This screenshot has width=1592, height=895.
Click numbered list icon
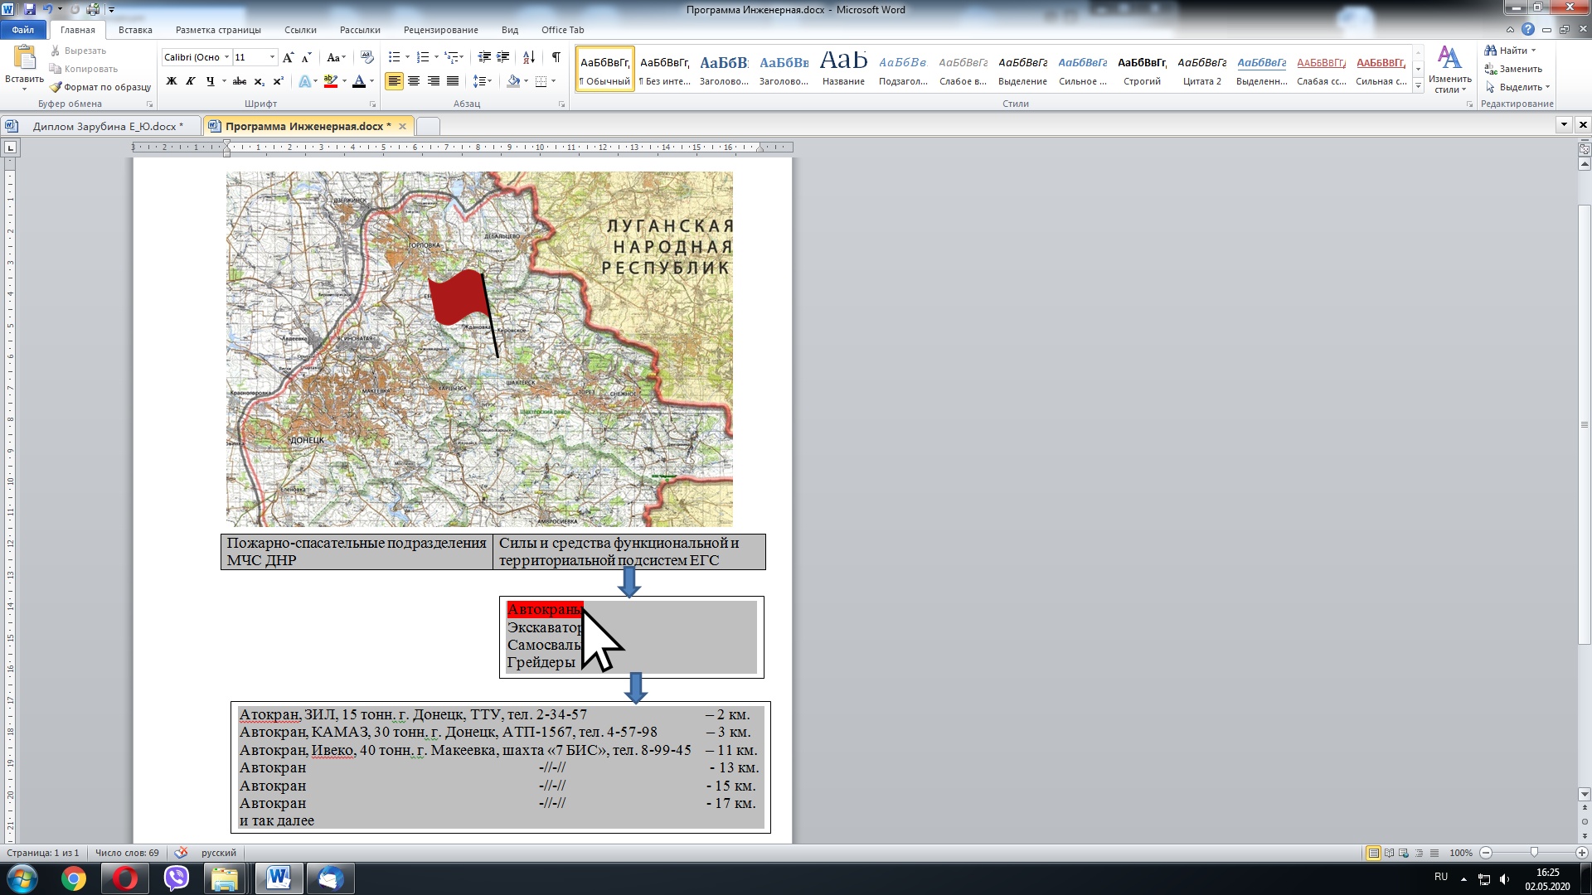pyautogui.click(x=423, y=57)
